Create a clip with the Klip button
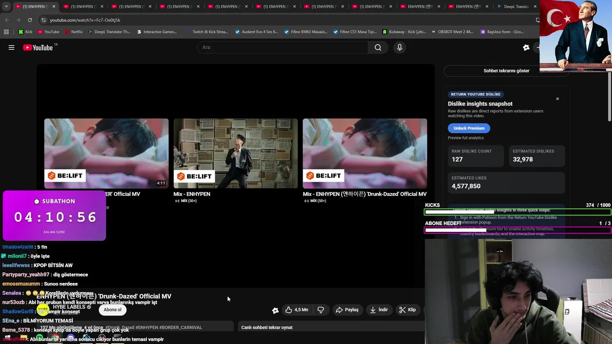This screenshot has height=344, width=612. click(x=407, y=310)
